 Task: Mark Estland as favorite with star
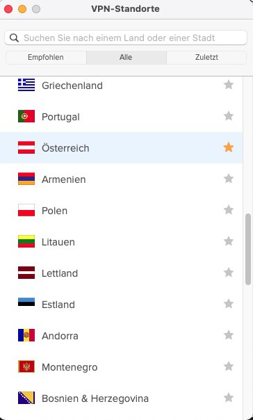[x=229, y=304]
